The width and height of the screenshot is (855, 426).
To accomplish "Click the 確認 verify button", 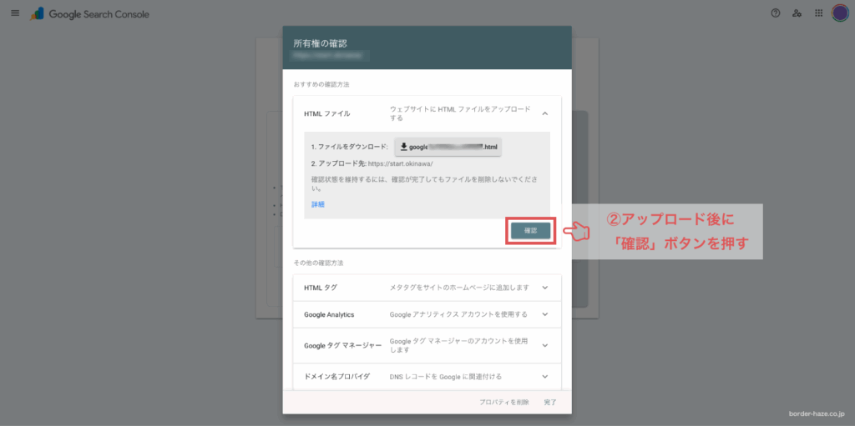I will [x=530, y=230].
